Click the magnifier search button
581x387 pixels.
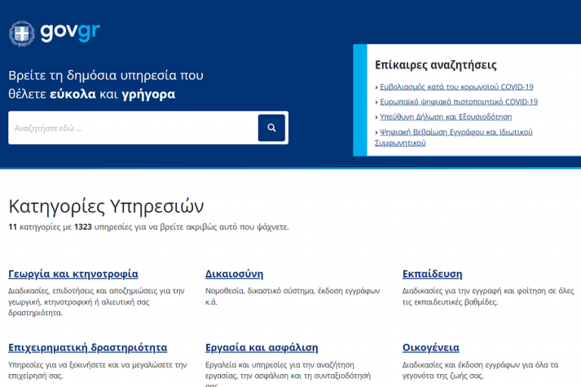pos(272,128)
